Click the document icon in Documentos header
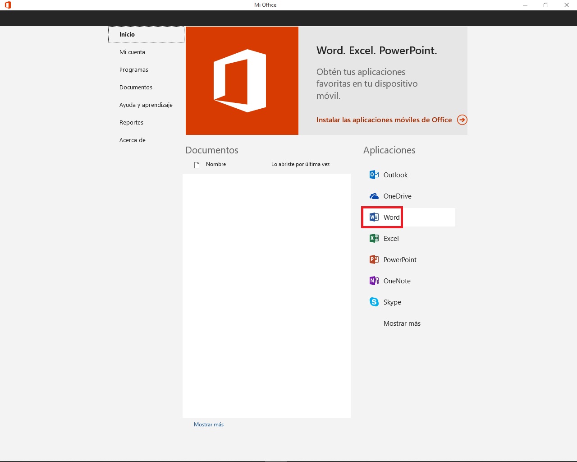Viewport: 577px width, 462px height. pos(197,165)
